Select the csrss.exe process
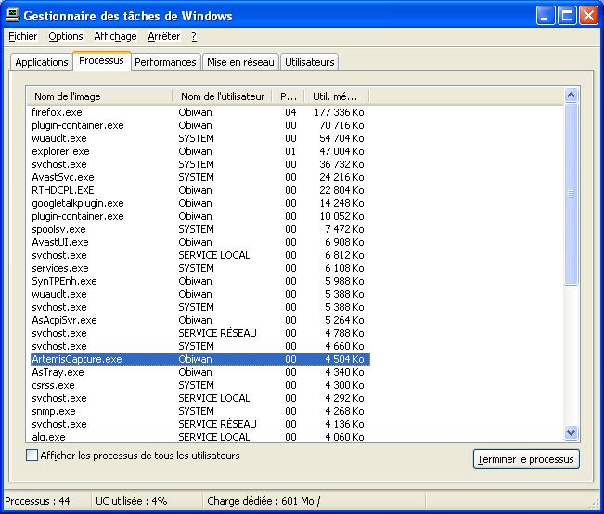 (200, 385)
